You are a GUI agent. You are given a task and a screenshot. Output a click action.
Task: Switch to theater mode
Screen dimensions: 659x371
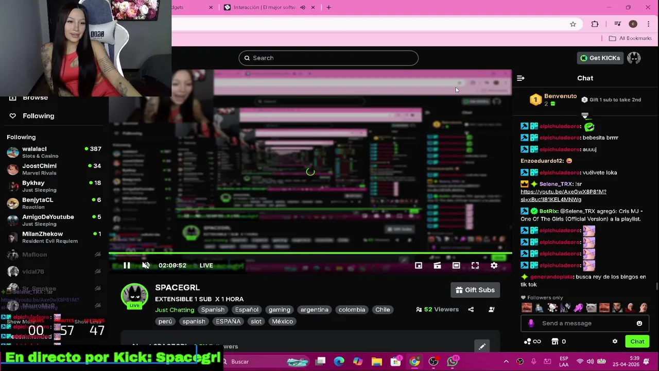456,265
